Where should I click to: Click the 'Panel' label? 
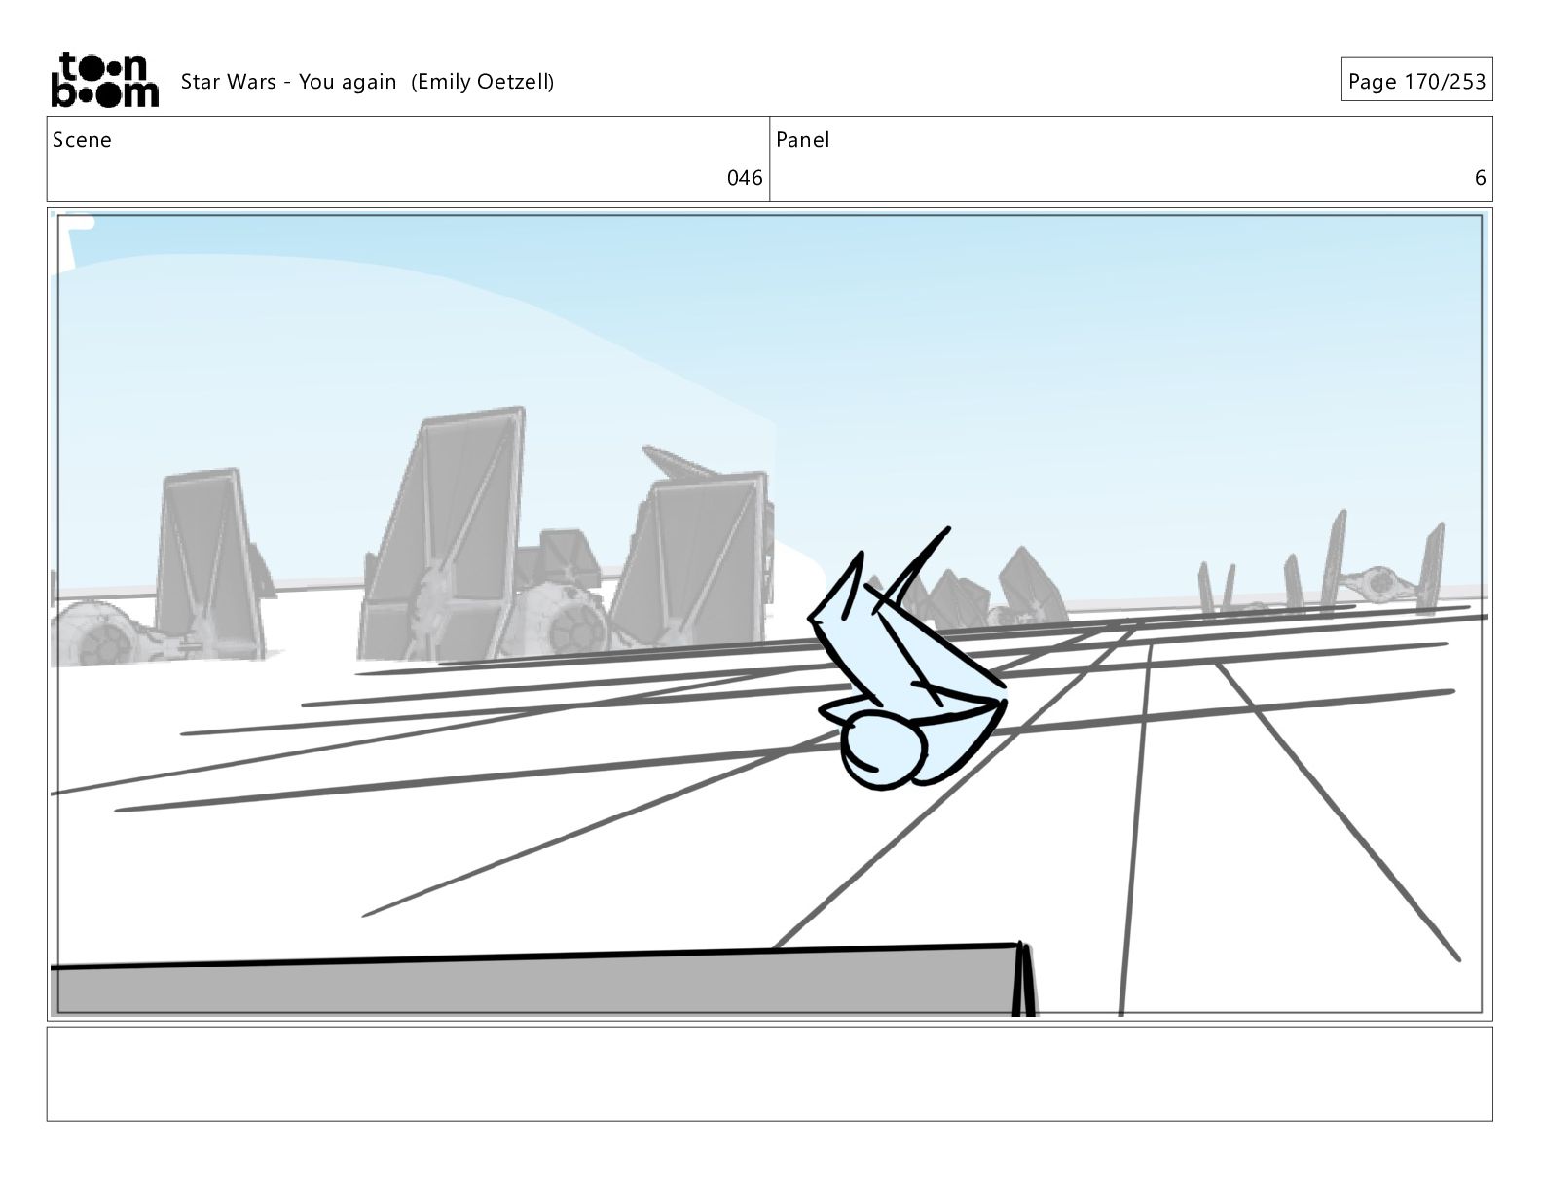click(803, 140)
